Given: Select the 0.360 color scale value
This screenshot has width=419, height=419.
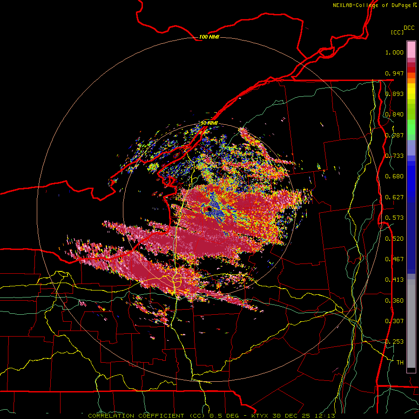Looking at the screenshot, I should [x=394, y=301].
